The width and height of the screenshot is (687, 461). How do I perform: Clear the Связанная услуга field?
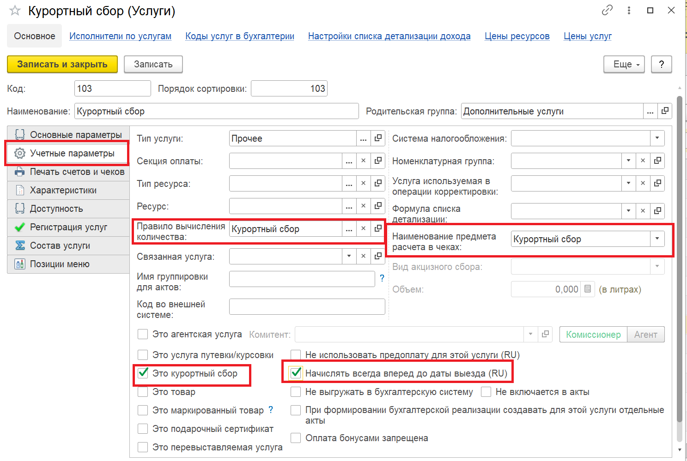point(364,256)
